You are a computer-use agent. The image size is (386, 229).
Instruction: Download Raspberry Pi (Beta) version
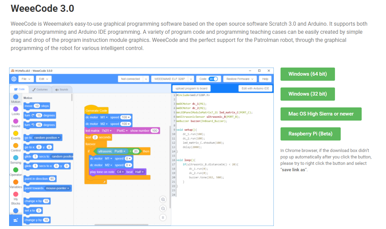(x=310, y=134)
